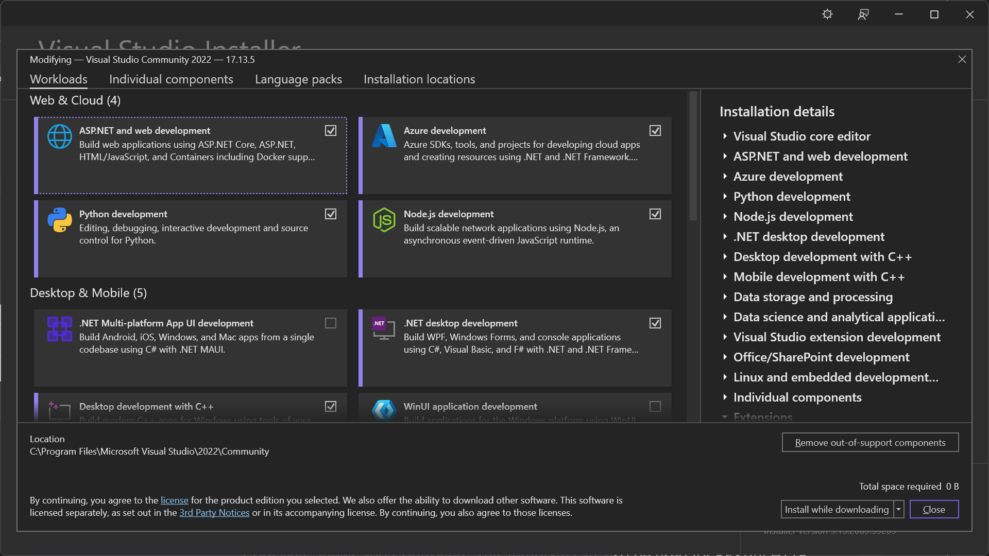The image size is (989, 556).
Task: Expand Linux and embedded development details
Action: [x=725, y=377]
